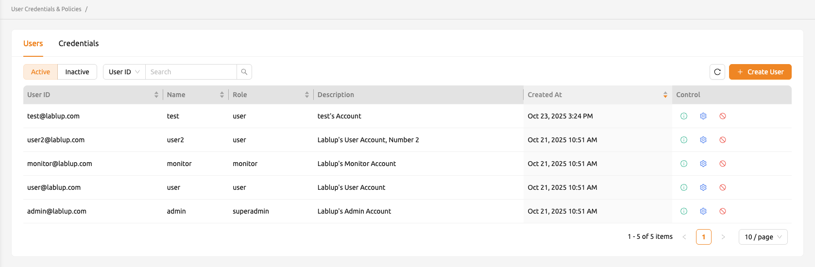The width and height of the screenshot is (815, 267).
Task: Go to previous page arrow
Action: click(684, 237)
